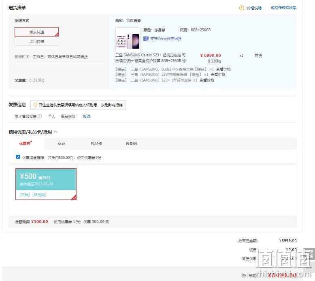
Task: Click the 发票信息 heading
Action: point(17,105)
